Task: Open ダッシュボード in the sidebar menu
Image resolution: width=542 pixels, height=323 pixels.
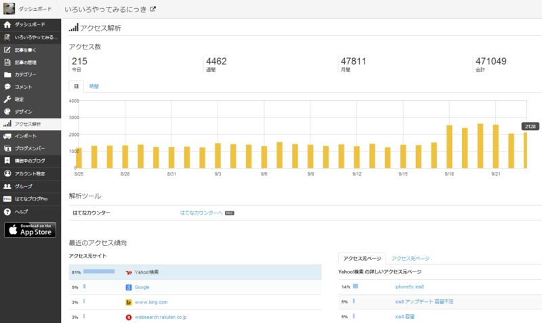Action: pos(30,24)
